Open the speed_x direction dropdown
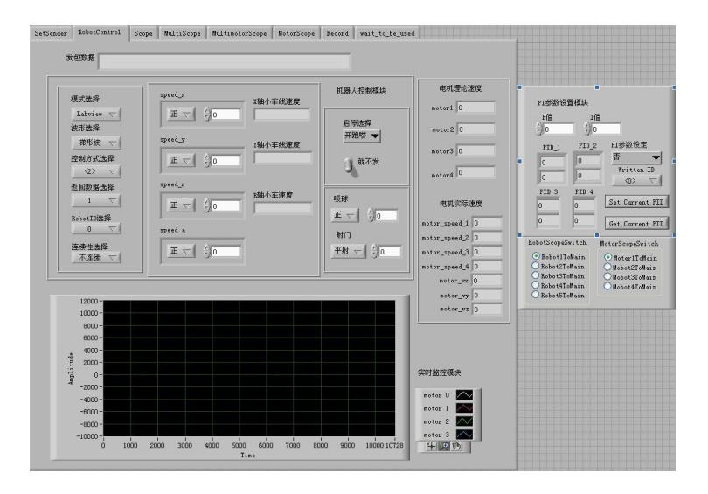Image resolution: width=708 pixels, height=494 pixels. [x=181, y=114]
